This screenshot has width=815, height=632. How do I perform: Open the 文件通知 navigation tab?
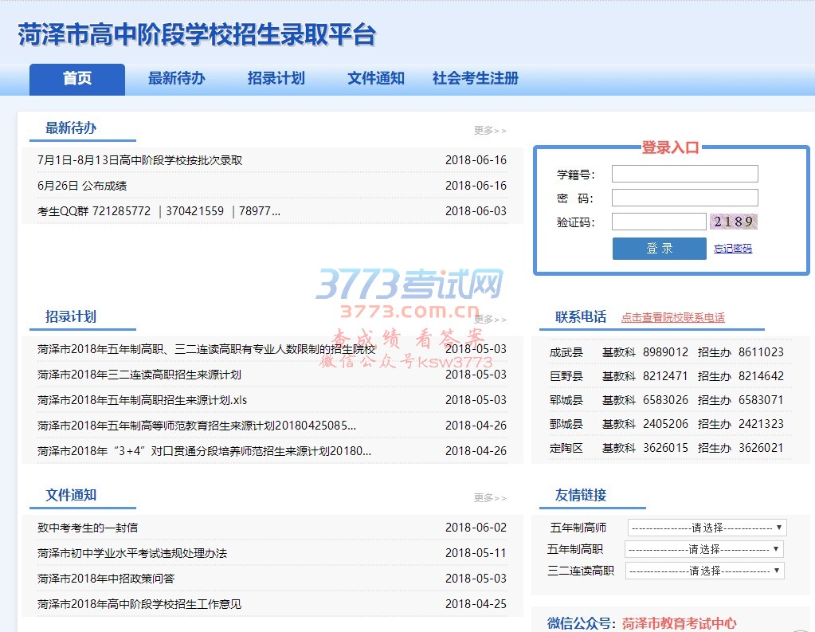pyautogui.click(x=375, y=79)
